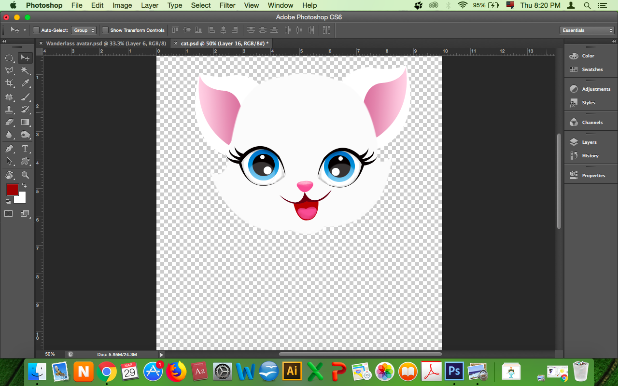Screen dimensions: 618x386
Task: Select the Clone Stamp tool
Action: (x=9, y=110)
